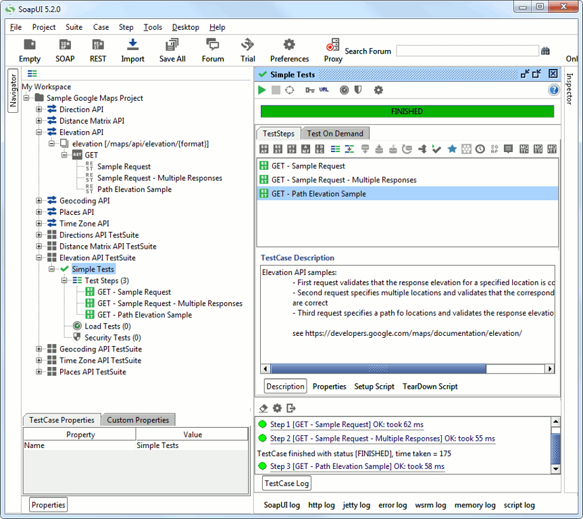Screen dimensions: 583x519
Task: Collapse Elevation API TestSuite node
Action: pyautogui.click(x=39, y=257)
